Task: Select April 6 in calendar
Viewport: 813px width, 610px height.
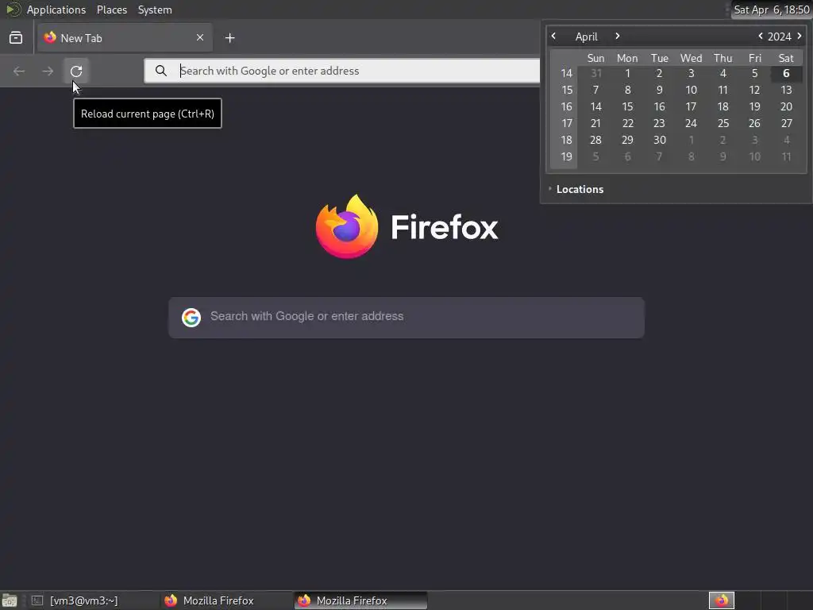Action: click(x=786, y=73)
